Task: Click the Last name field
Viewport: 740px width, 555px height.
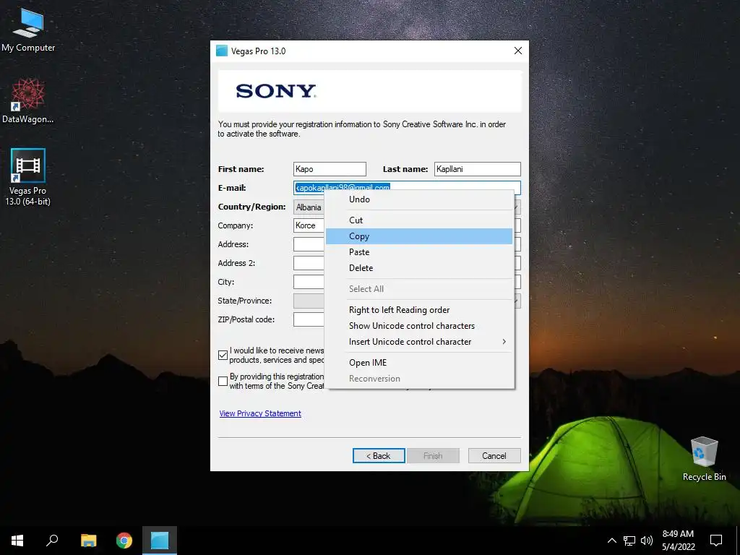Action: (477, 169)
